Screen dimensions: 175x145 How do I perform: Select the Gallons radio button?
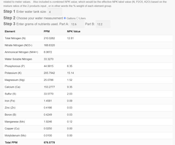65,18
